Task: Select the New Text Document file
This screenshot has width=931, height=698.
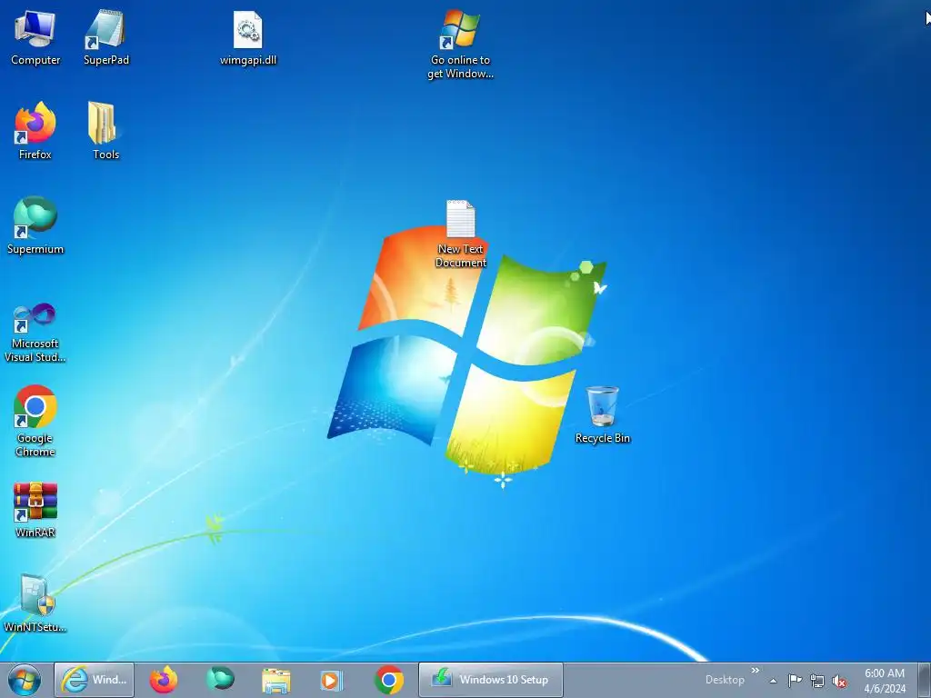Action: pos(460,234)
